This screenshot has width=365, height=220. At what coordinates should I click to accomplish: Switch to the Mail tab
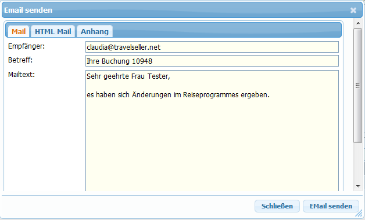(19, 31)
